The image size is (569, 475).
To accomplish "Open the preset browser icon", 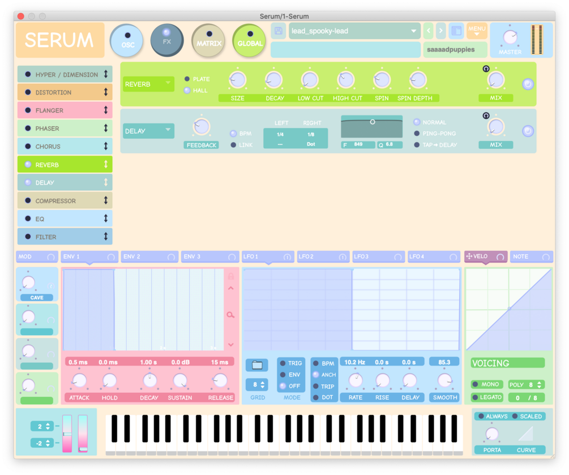I will [x=456, y=31].
